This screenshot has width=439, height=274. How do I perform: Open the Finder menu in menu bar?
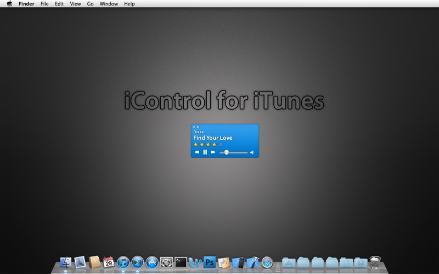pyautogui.click(x=26, y=4)
